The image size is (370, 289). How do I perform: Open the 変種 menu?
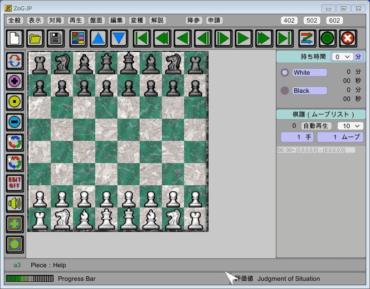137,20
